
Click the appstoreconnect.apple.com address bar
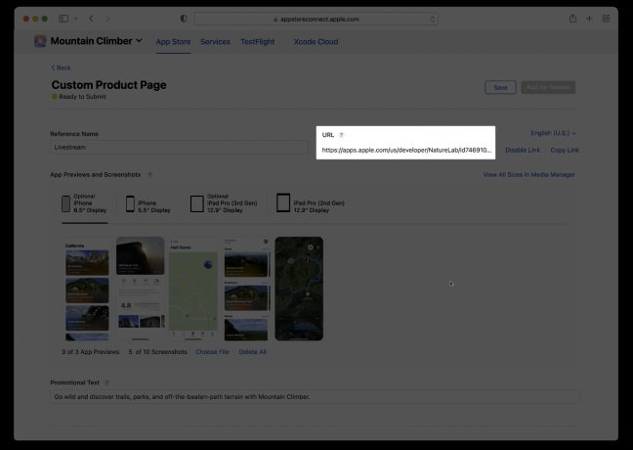click(x=316, y=19)
